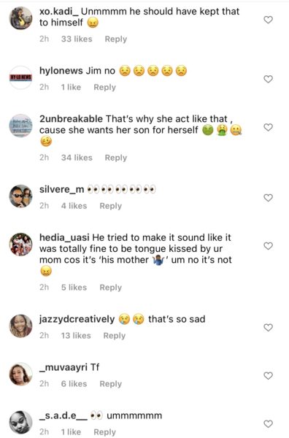Like xo.kadi_'s comment with the heart
The image size is (289, 438).
pyautogui.click(x=268, y=20)
